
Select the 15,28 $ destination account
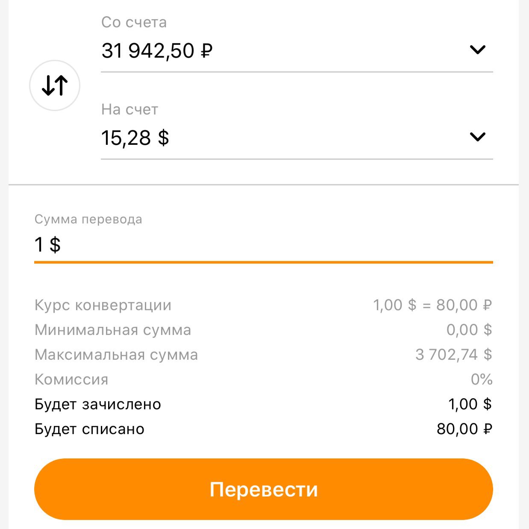[x=135, y=138]
